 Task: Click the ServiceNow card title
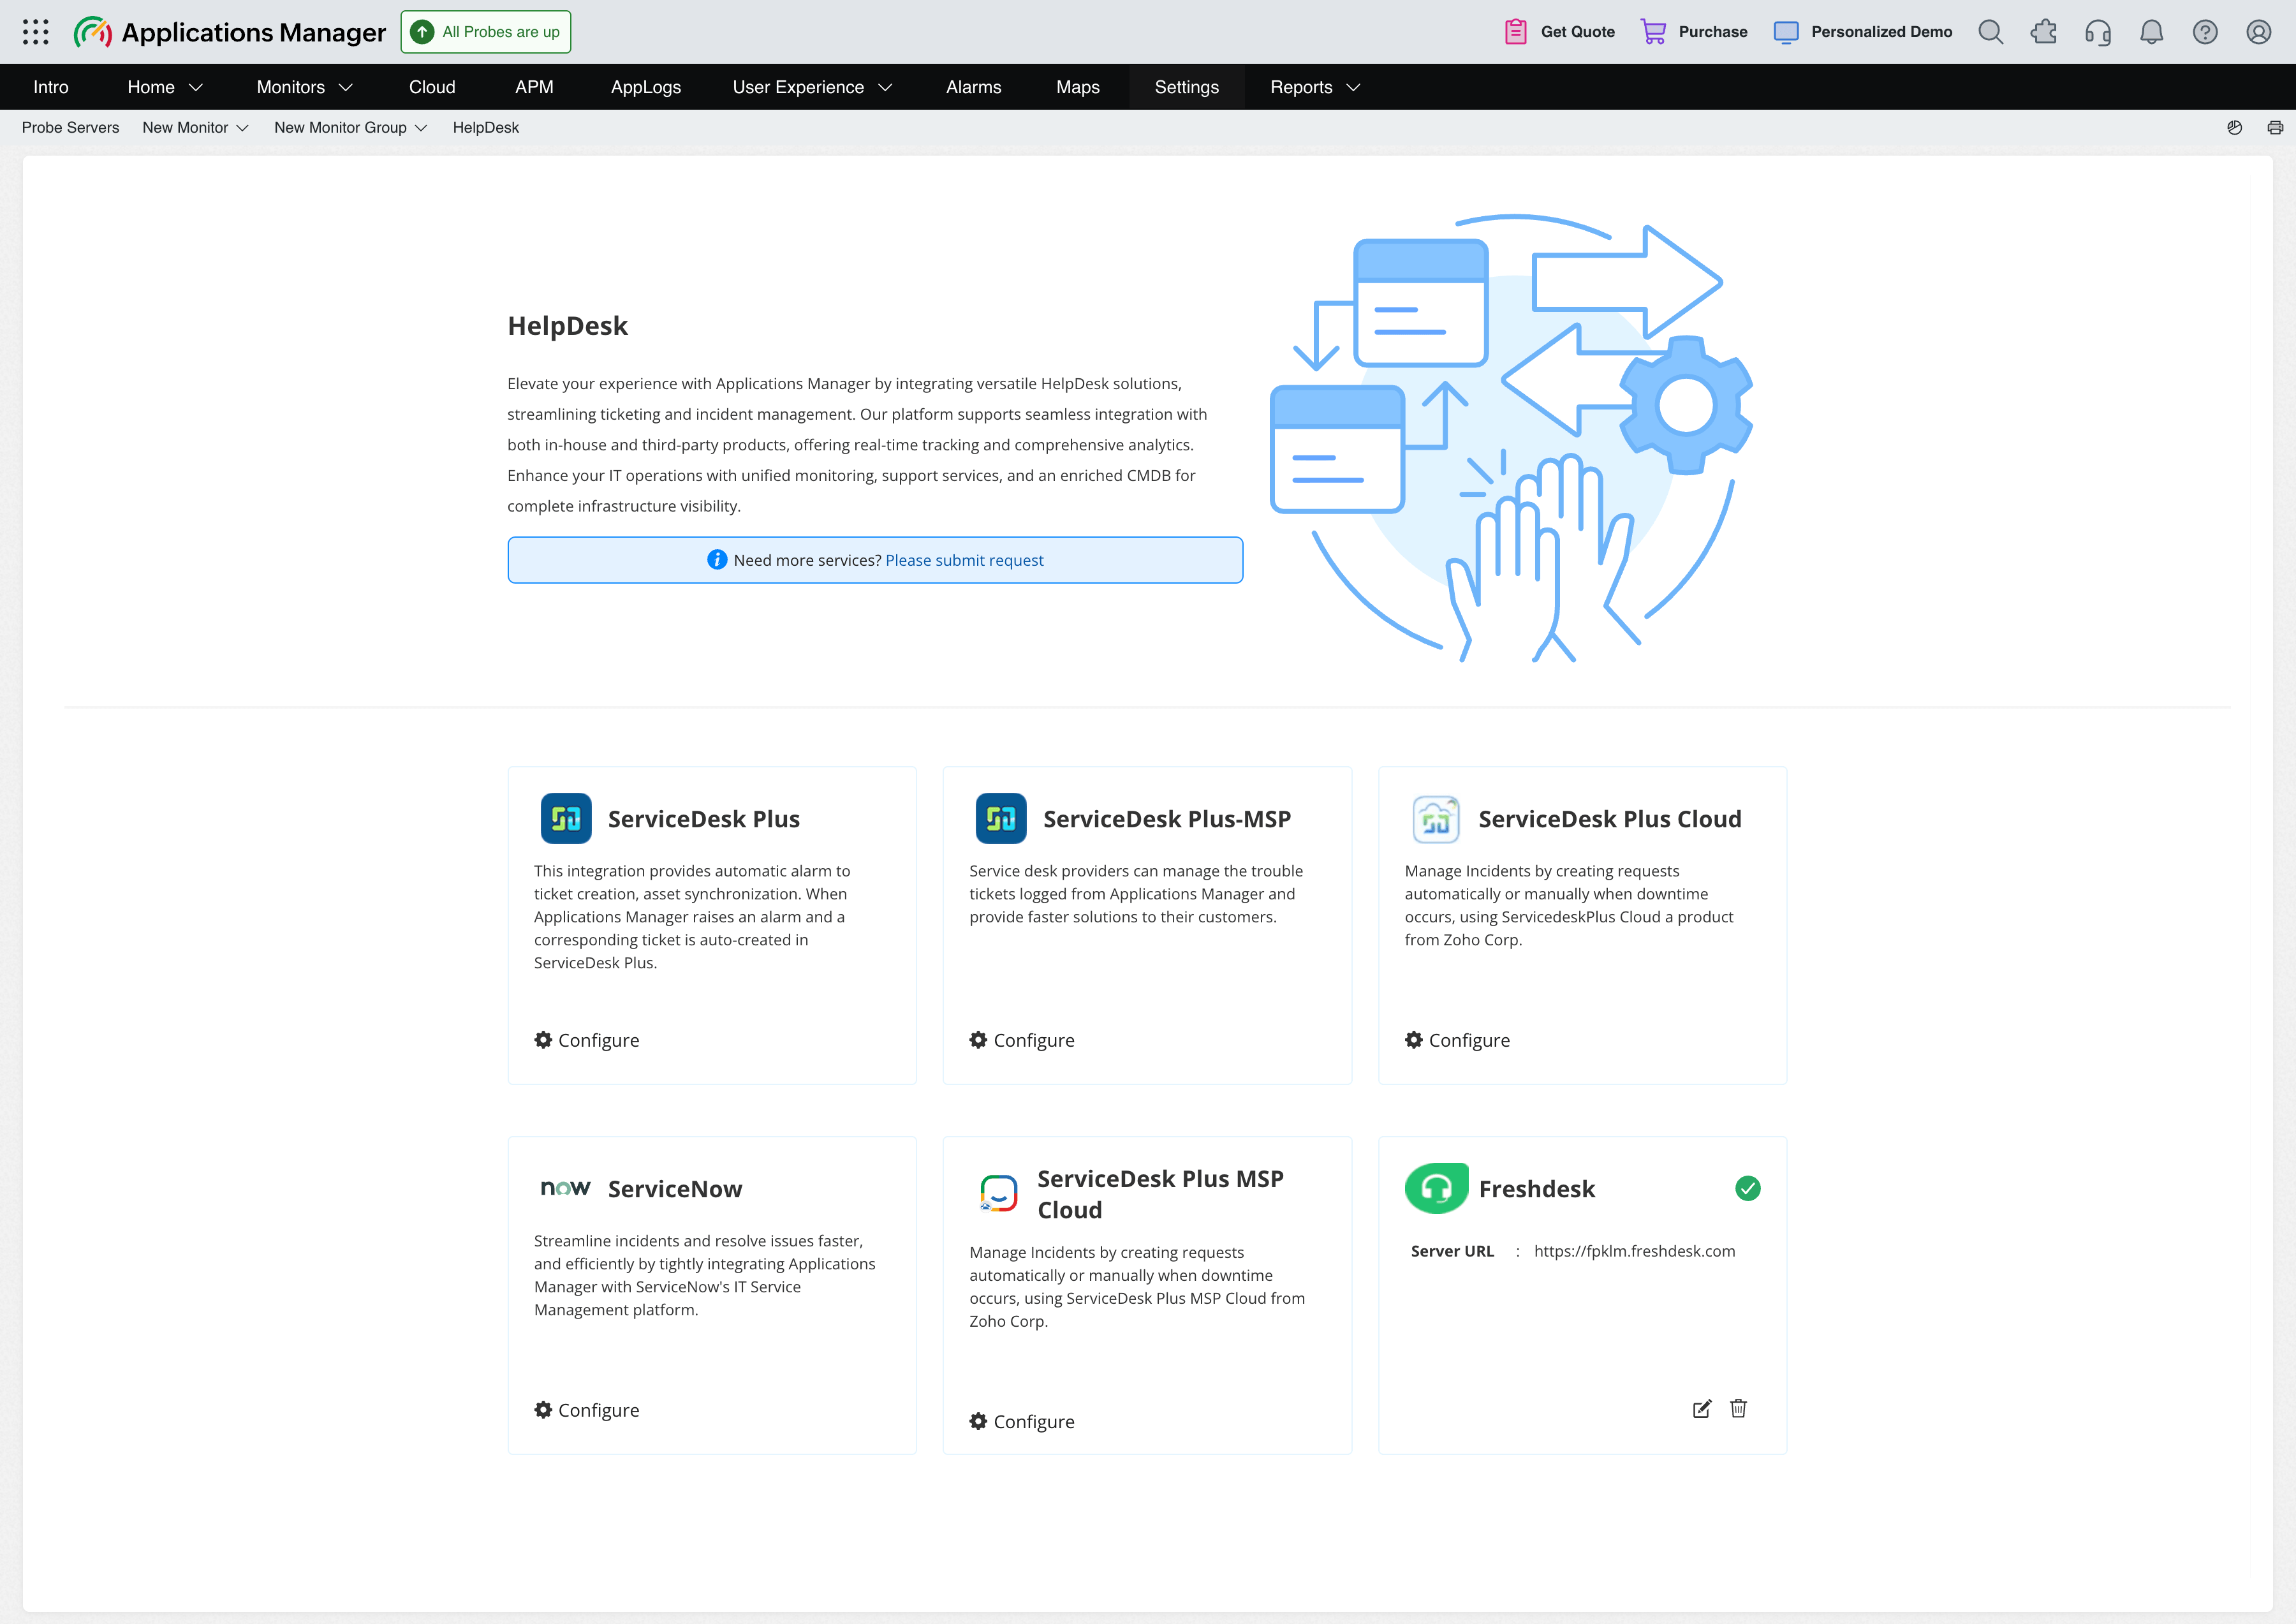pyautogui.click(x=675, y=1189)
